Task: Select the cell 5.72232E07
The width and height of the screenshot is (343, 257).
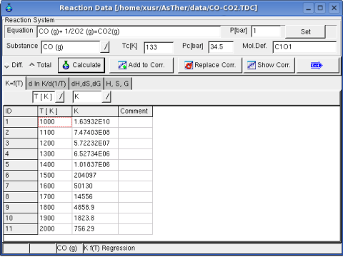Action: click(95, 143)
